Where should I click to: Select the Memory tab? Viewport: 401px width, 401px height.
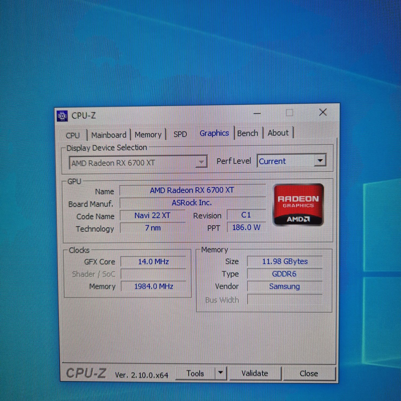148,135
